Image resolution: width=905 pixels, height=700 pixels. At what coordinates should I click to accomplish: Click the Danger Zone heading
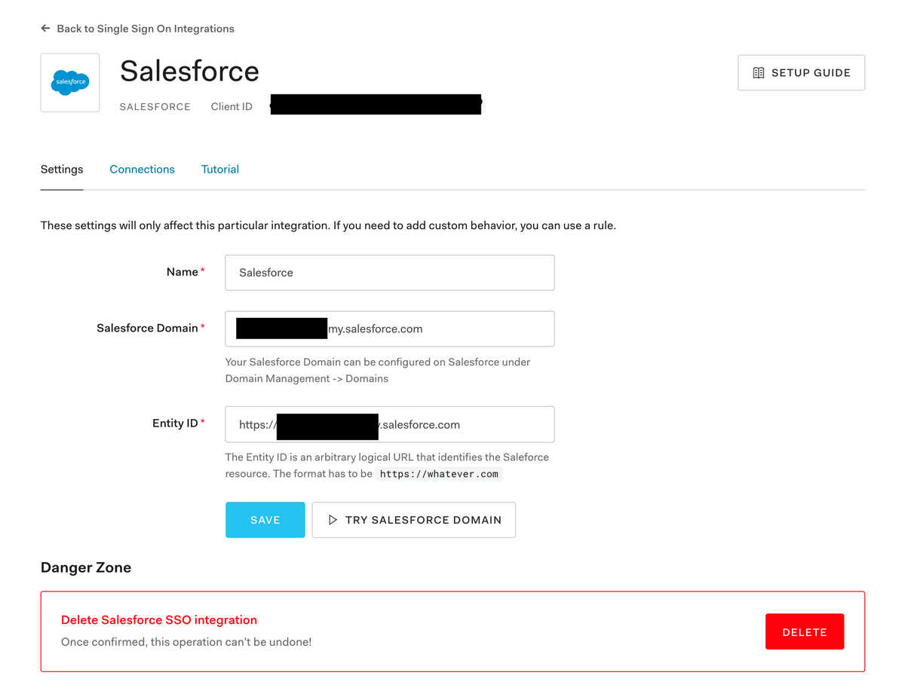click(x=86, y=567)
